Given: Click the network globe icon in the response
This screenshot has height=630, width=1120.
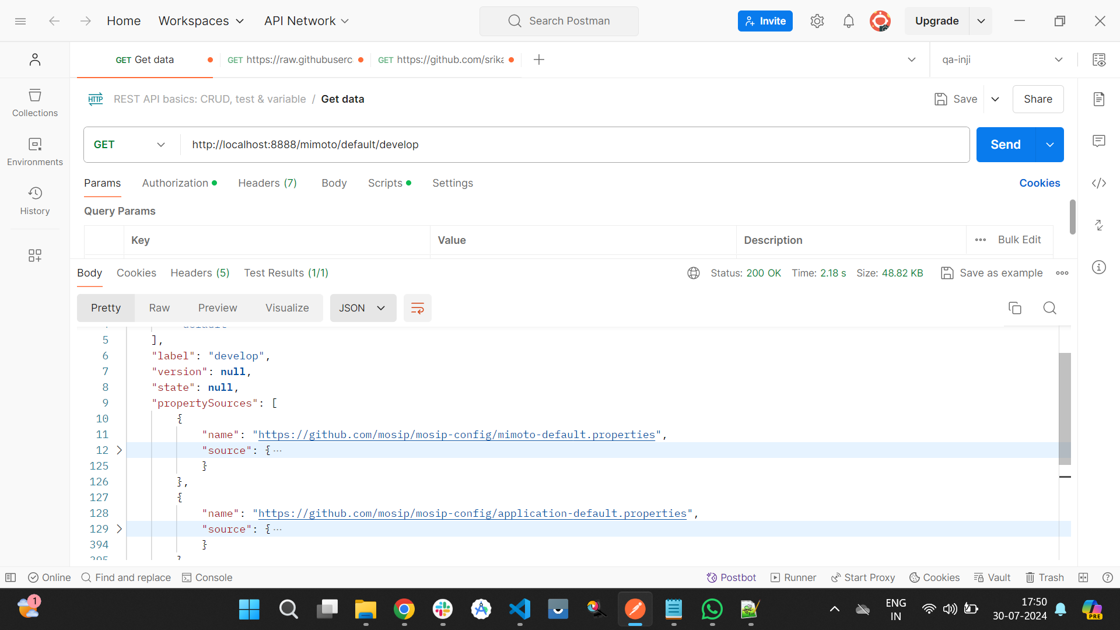Looking at the screenshot, I should (694, 273).
